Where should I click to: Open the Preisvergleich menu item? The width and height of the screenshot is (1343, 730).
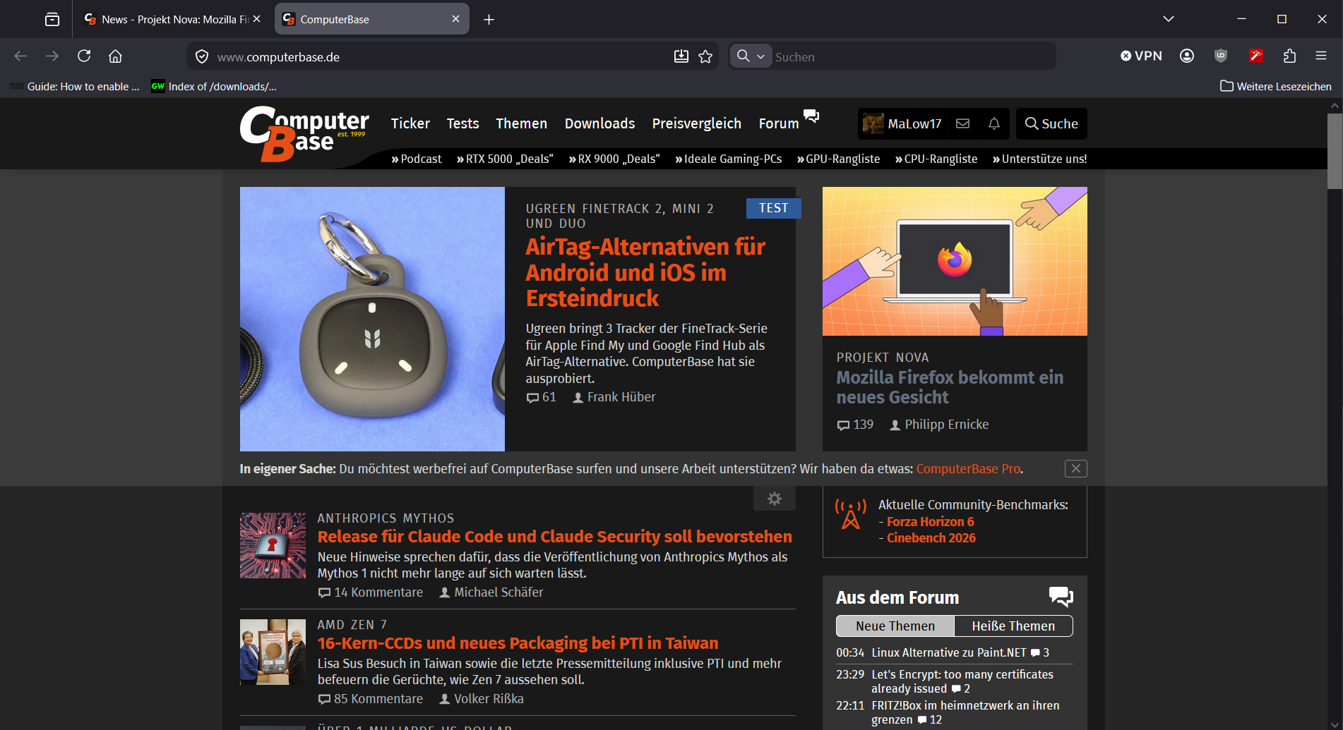696,123
